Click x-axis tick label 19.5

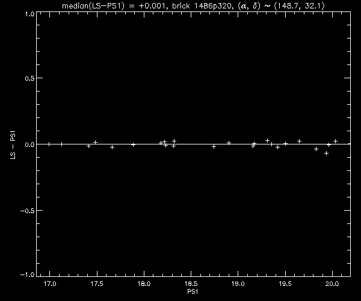(x=285, y=284)
